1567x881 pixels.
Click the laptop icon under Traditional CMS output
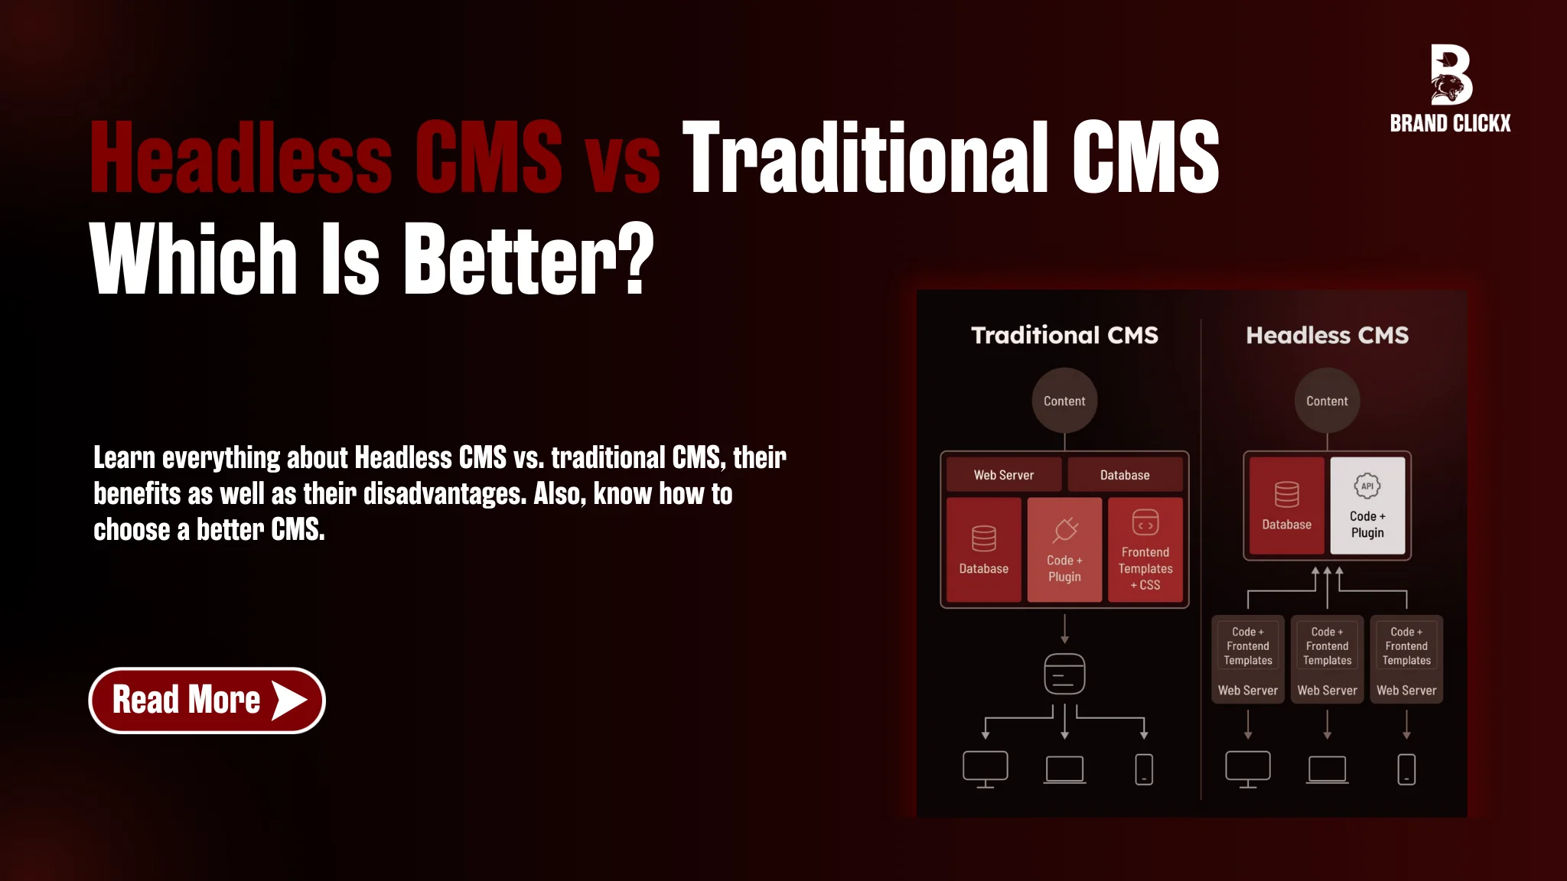pos(1064,768)
